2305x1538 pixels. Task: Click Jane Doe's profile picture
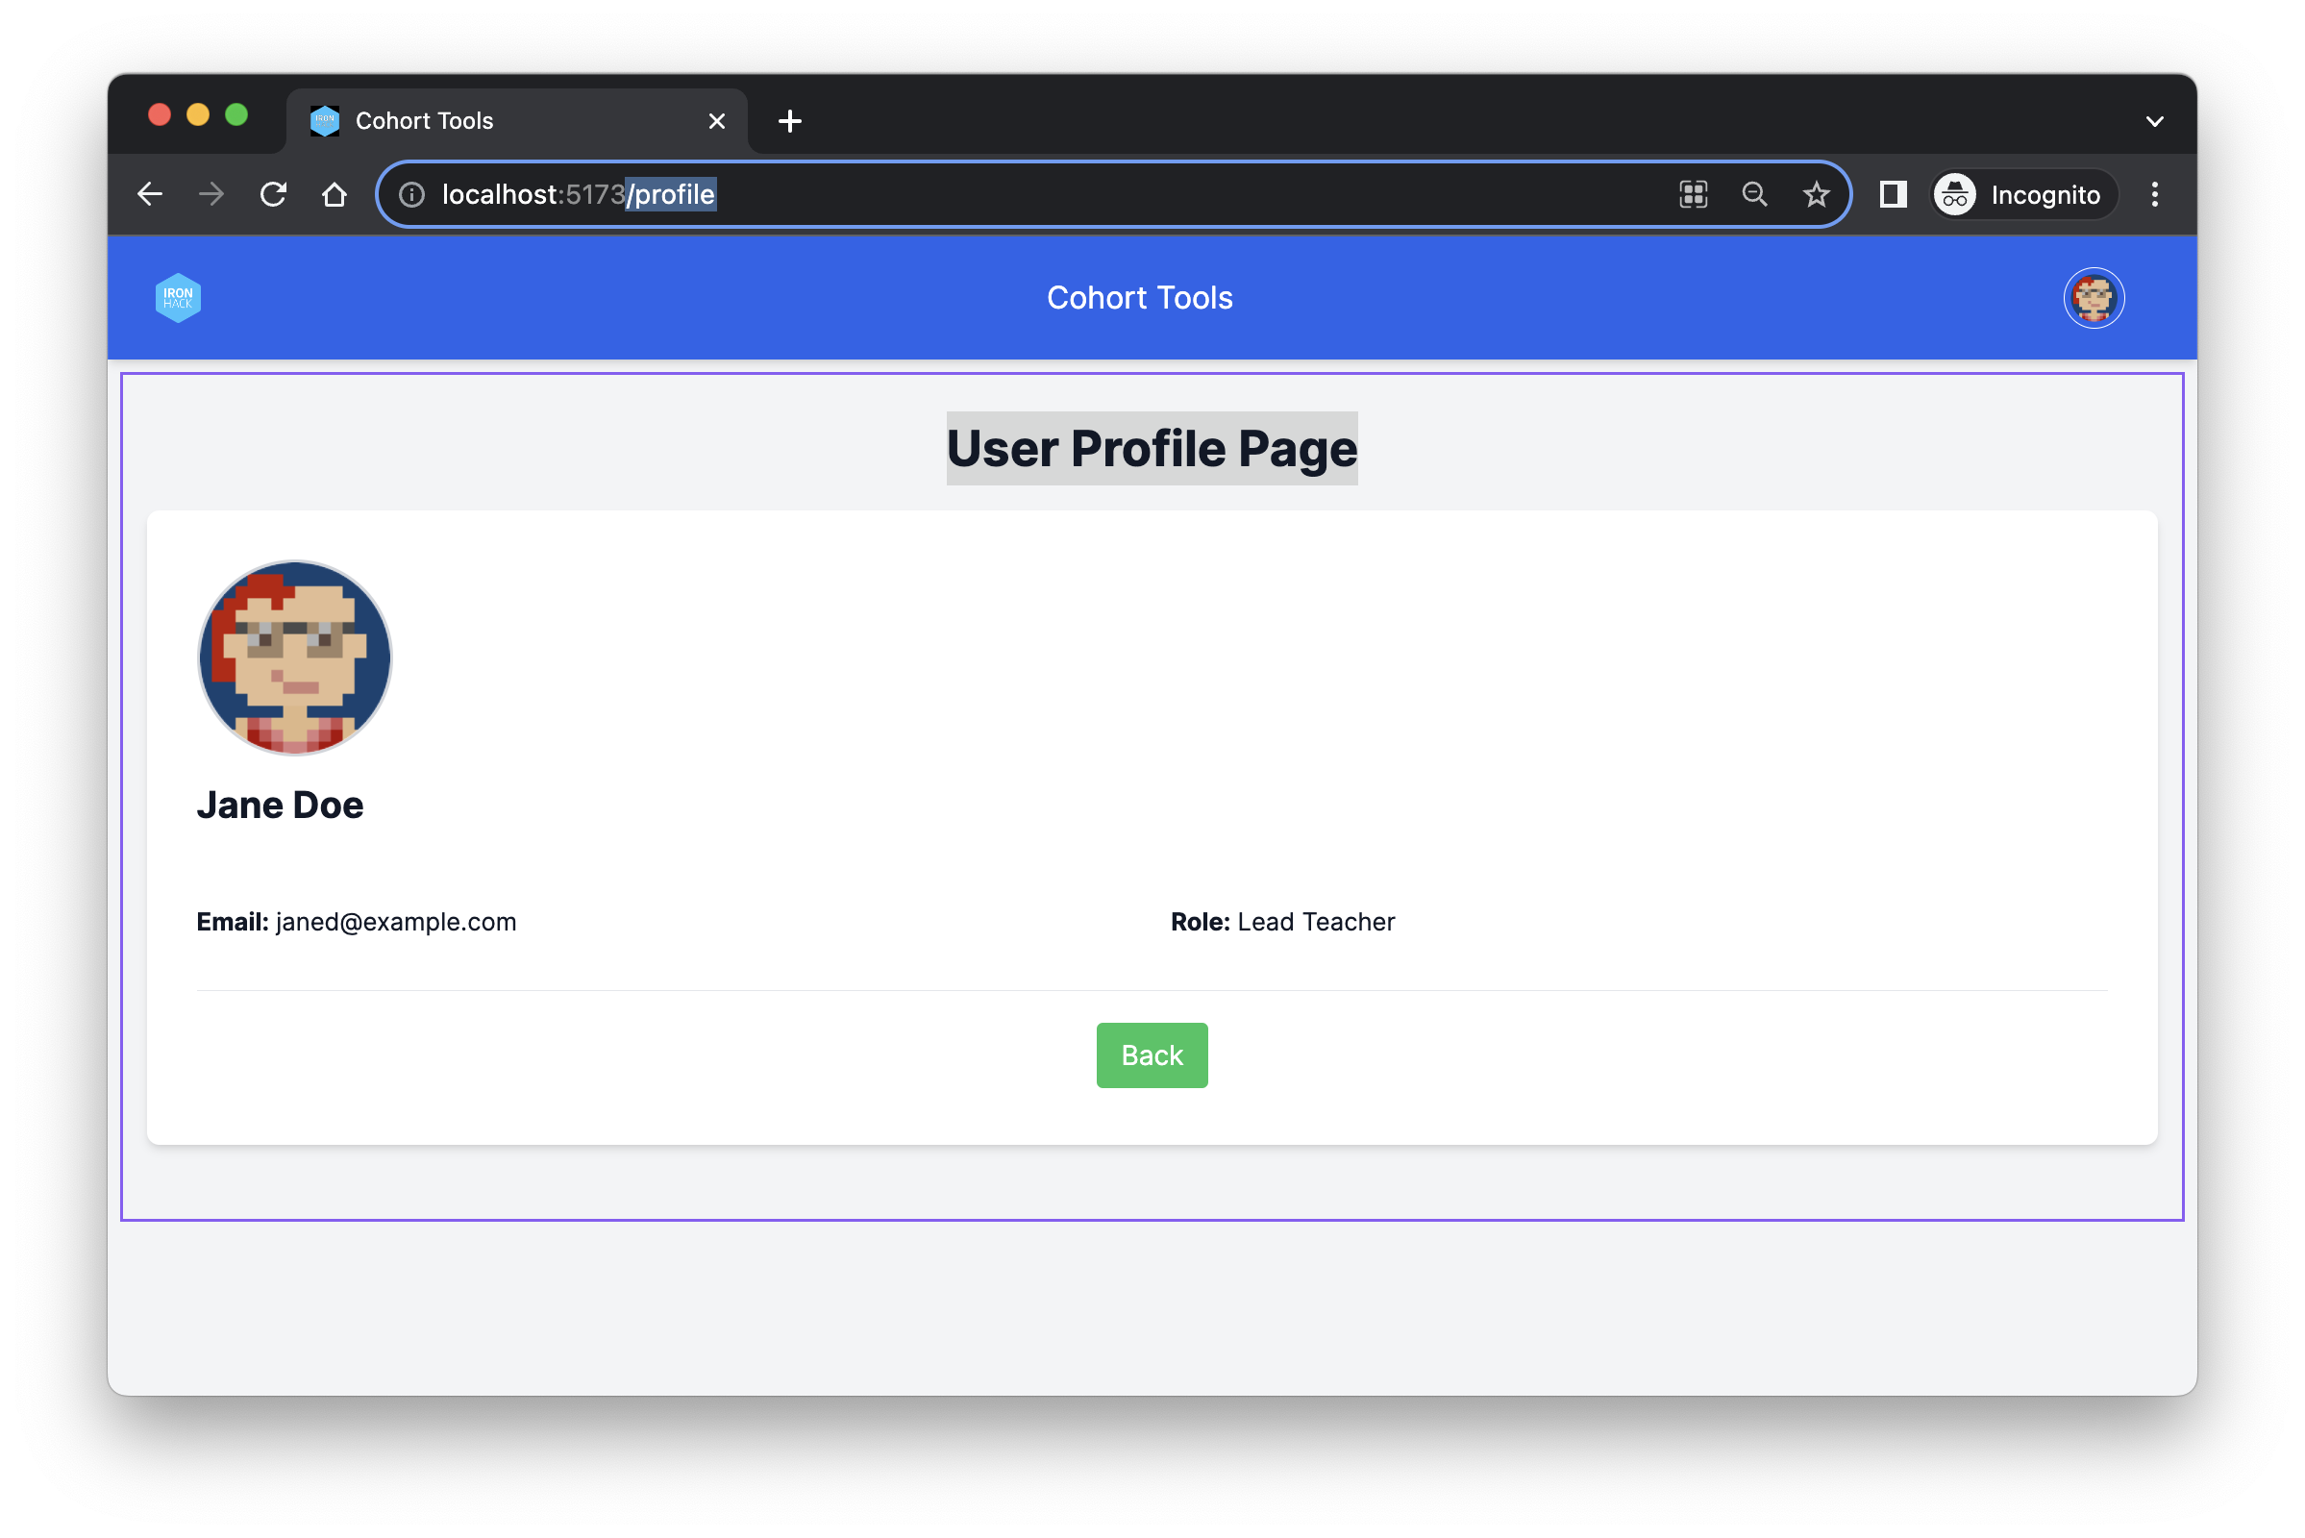point(294,658)
